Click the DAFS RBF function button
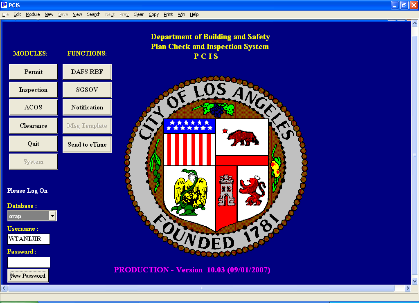 point(87,71)
